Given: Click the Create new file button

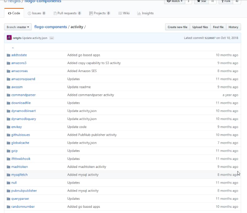Looking at the screenshot, I should tap(177, 27).
